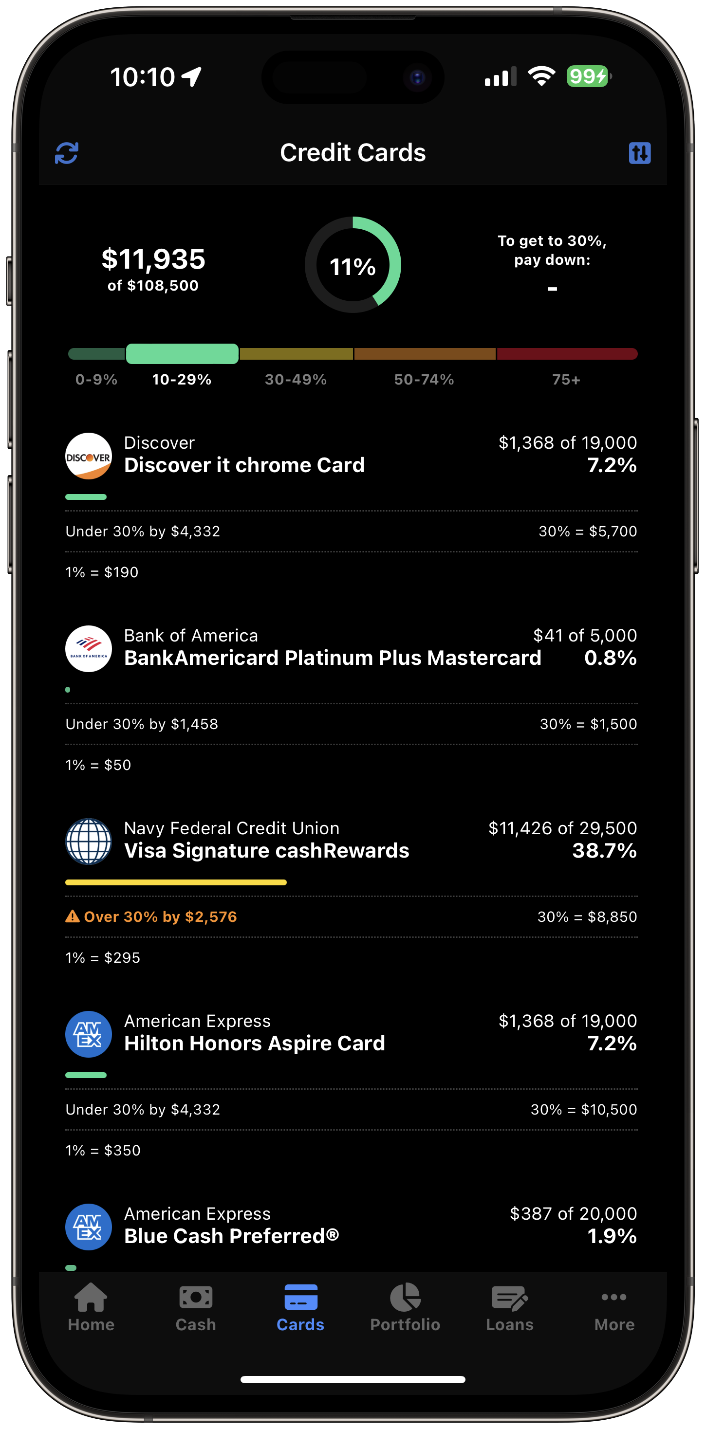The image size is (706, 1429).
Task: Tap the 11% utilization ring chart
Action: point(353,265)
